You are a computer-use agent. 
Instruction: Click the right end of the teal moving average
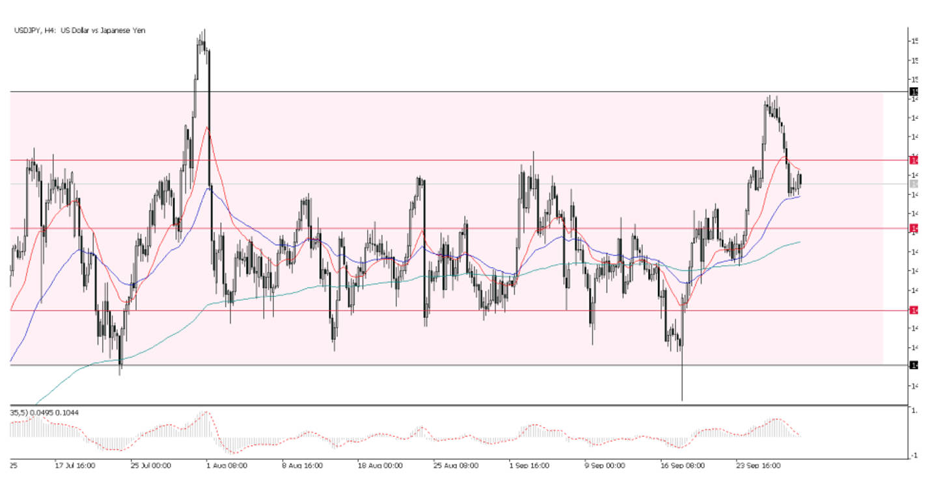point(799,242)
